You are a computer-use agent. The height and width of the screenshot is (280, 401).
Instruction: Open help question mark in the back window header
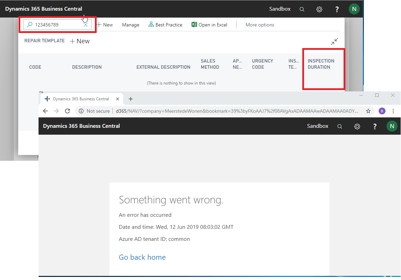337,9
